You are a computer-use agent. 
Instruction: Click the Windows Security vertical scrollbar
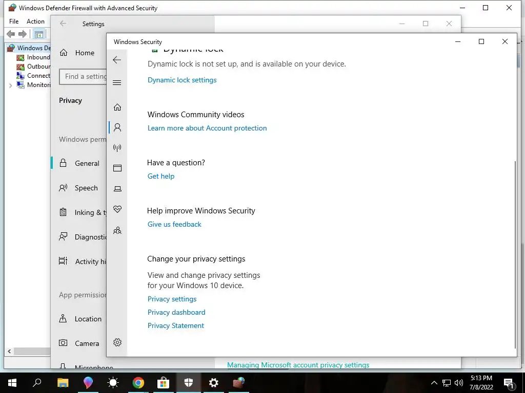[x=515, y=254]
